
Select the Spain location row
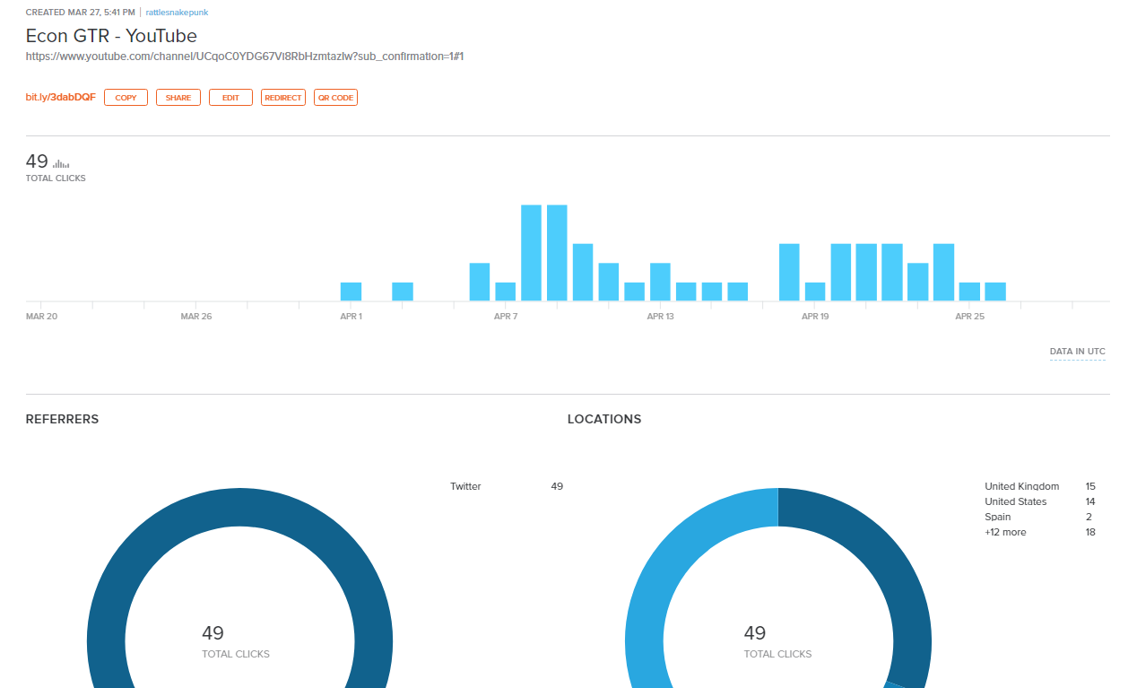1040,517
